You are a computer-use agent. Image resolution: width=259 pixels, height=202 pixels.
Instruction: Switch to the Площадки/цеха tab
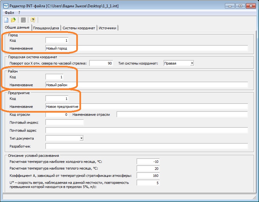46,28
